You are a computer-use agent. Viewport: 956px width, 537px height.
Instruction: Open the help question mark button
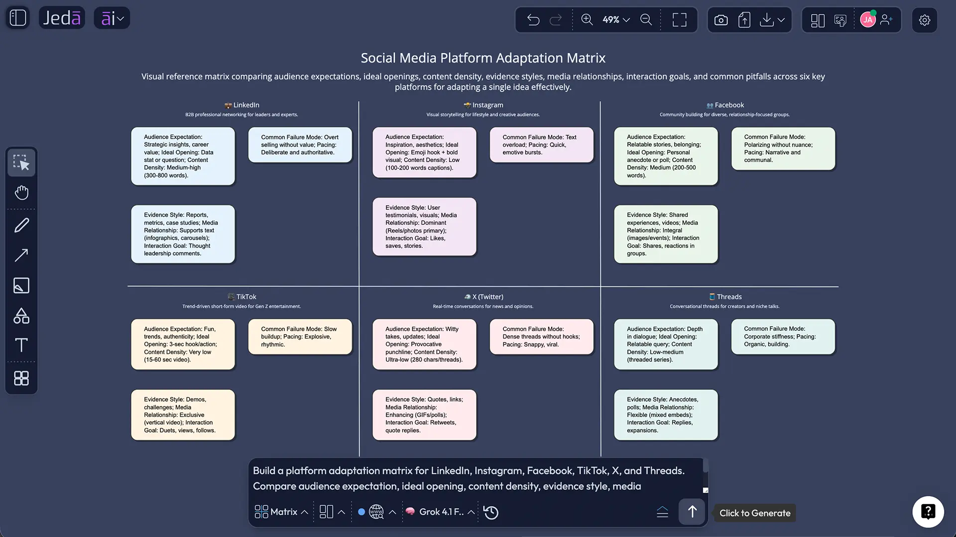coord(928,512)
